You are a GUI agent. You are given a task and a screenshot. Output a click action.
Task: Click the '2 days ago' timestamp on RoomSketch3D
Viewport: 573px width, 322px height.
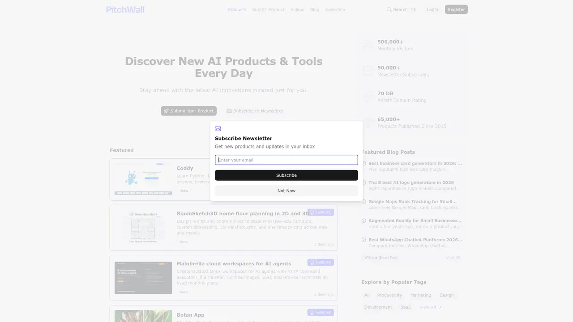tap(324, 245)
